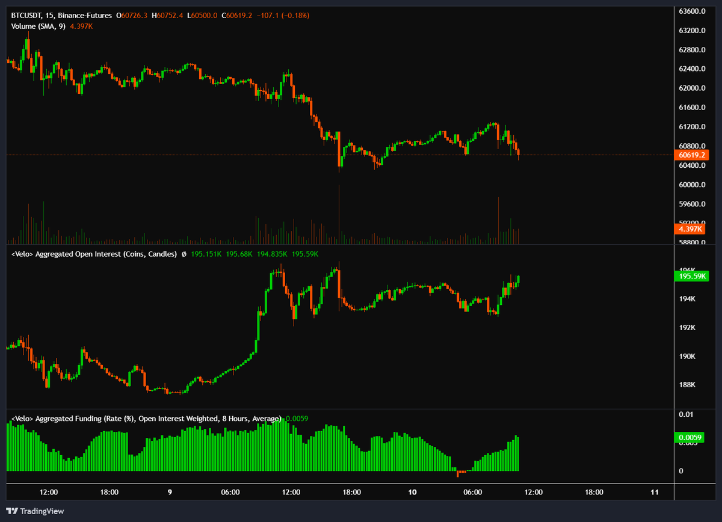Select the low value L60500.0

tap(203, 15)
